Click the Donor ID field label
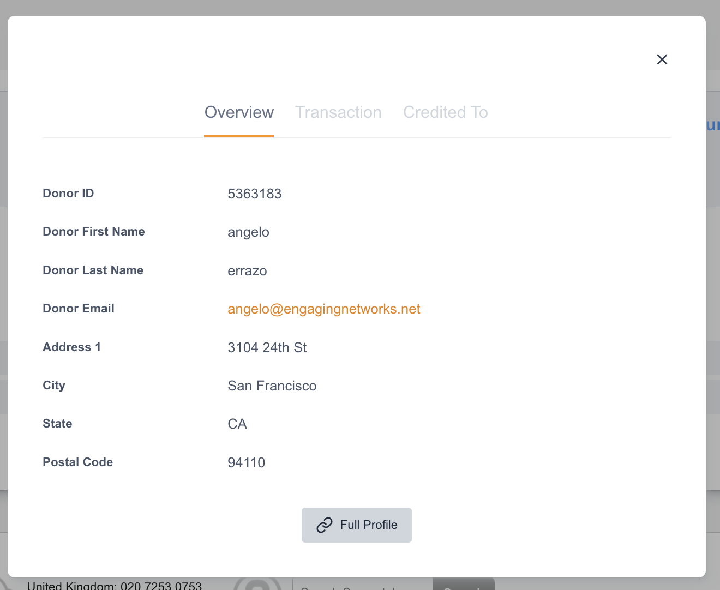The image size is (720, 590). point(68,194)
